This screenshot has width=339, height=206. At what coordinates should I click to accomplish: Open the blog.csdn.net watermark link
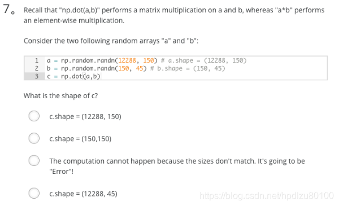266,196
